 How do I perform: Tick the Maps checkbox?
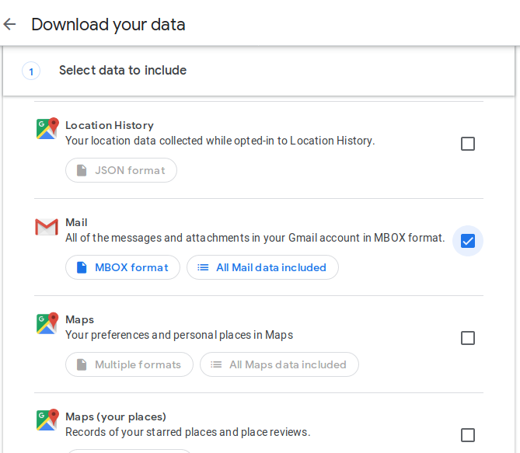pyautogui.click(x=468, y=338)
